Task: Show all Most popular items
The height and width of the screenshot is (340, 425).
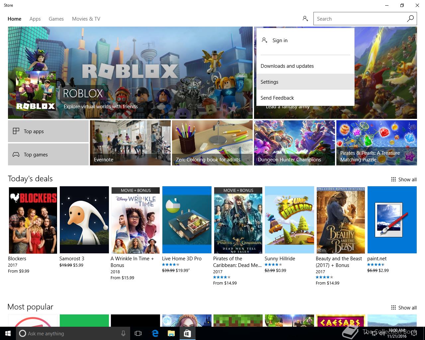Action: [x=404, y=307]
